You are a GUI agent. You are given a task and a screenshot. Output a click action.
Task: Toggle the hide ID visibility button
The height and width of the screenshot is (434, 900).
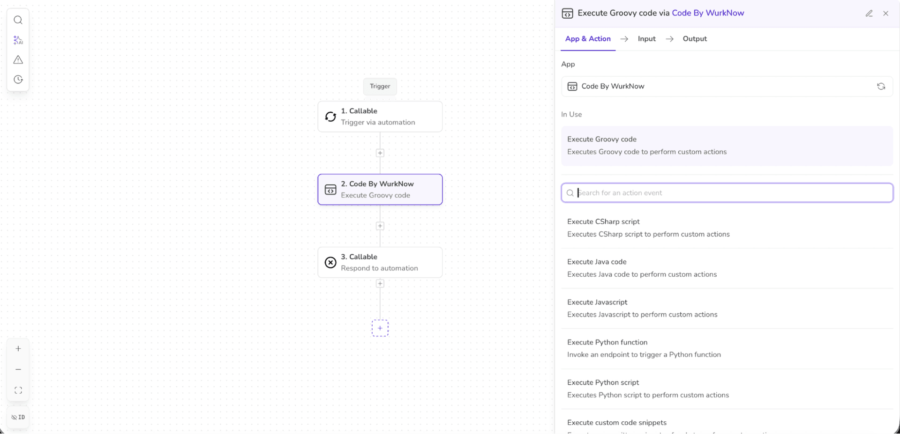tap(18, 417)
